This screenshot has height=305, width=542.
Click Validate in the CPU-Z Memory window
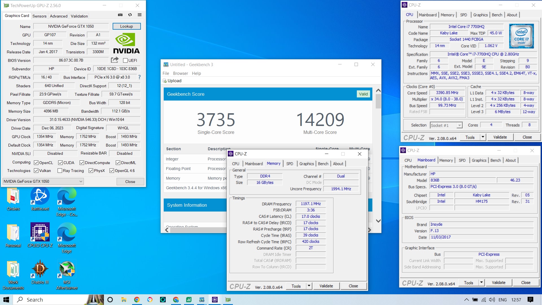point(326,286)
